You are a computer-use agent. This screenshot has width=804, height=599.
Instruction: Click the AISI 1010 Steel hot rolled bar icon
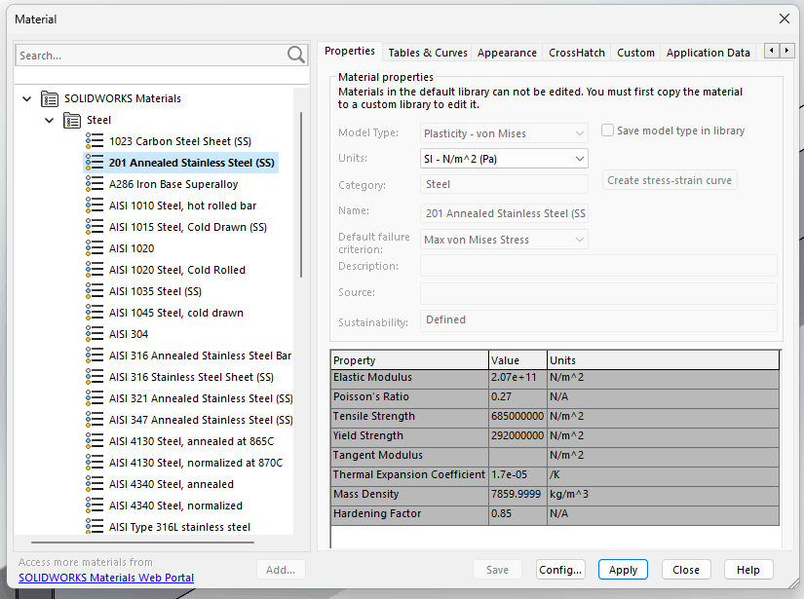[95, 206]
